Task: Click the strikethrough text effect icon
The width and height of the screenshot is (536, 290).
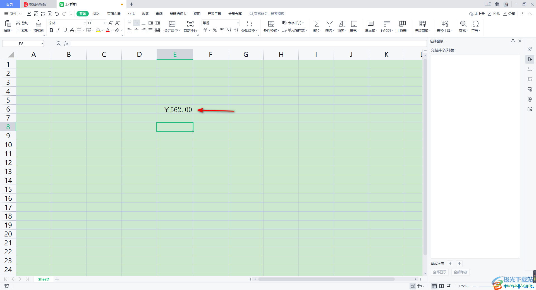Action: coord(72,30)
